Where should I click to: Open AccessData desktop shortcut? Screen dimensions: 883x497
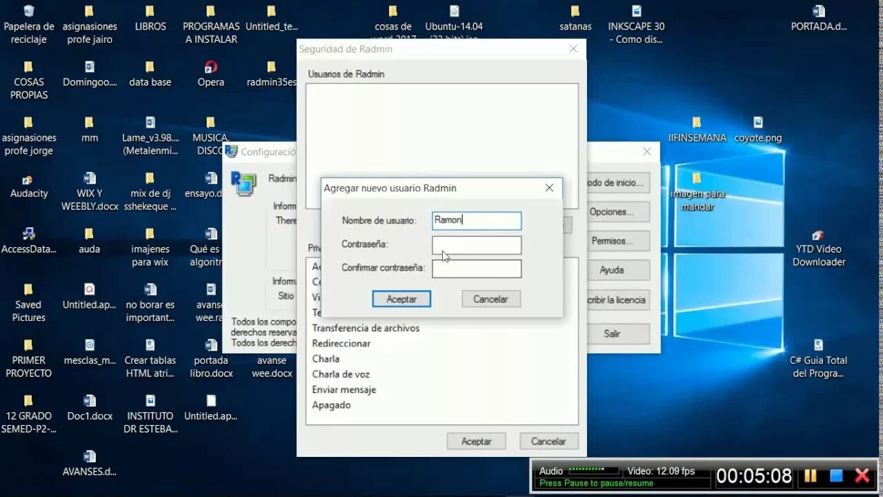(x=28, y=242)
